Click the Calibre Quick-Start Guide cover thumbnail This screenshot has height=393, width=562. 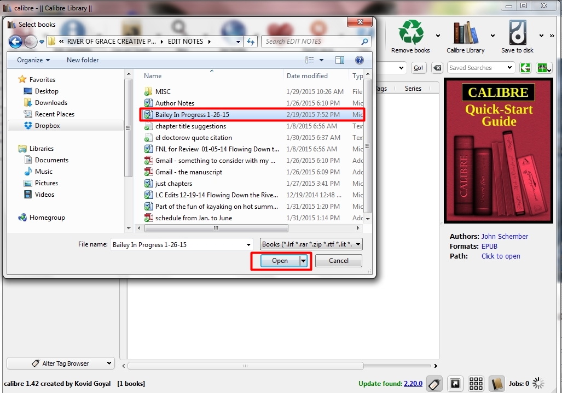point(498,151)
